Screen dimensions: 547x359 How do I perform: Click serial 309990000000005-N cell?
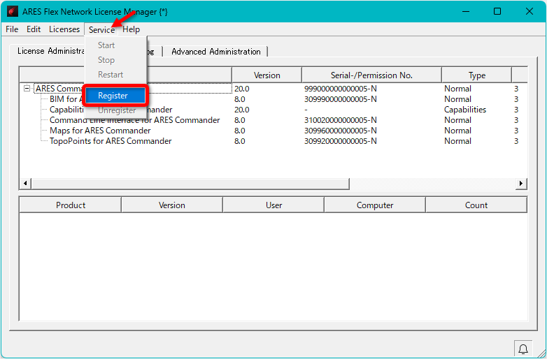341,99
